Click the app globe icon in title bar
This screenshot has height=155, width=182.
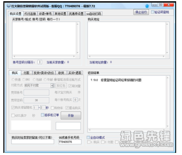[9, 5]
